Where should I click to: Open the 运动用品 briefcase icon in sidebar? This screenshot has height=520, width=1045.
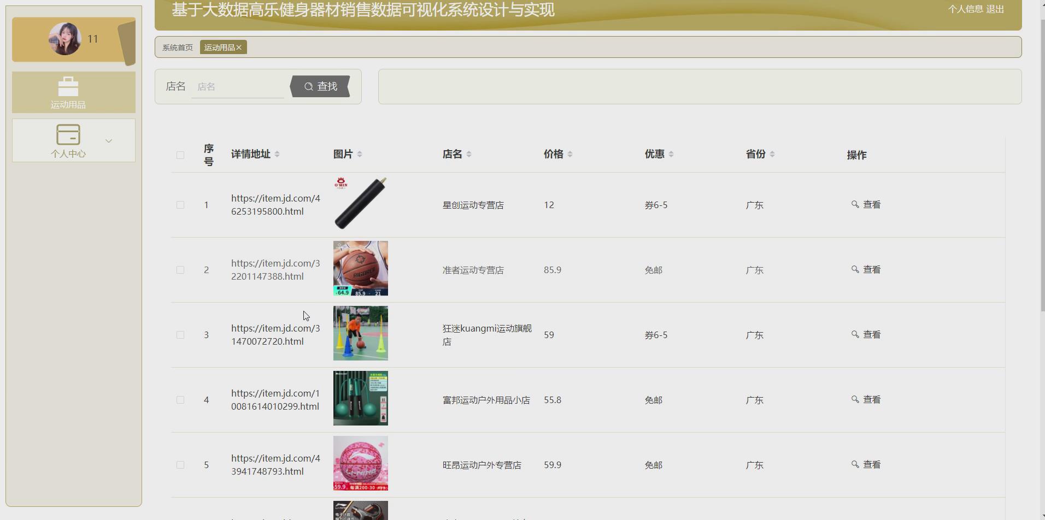[x=68, y=86]
